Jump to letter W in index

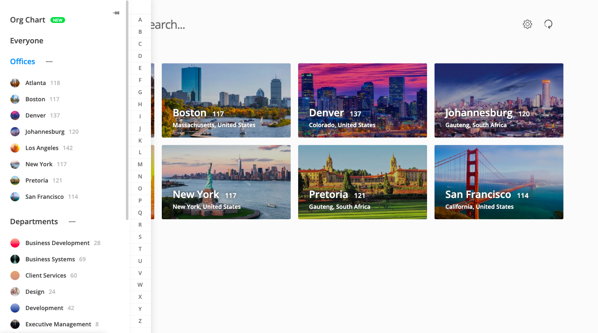tap(140, 285)
